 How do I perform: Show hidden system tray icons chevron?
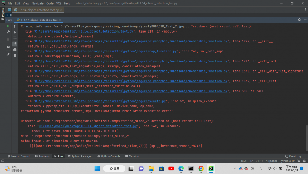point(235,169)
